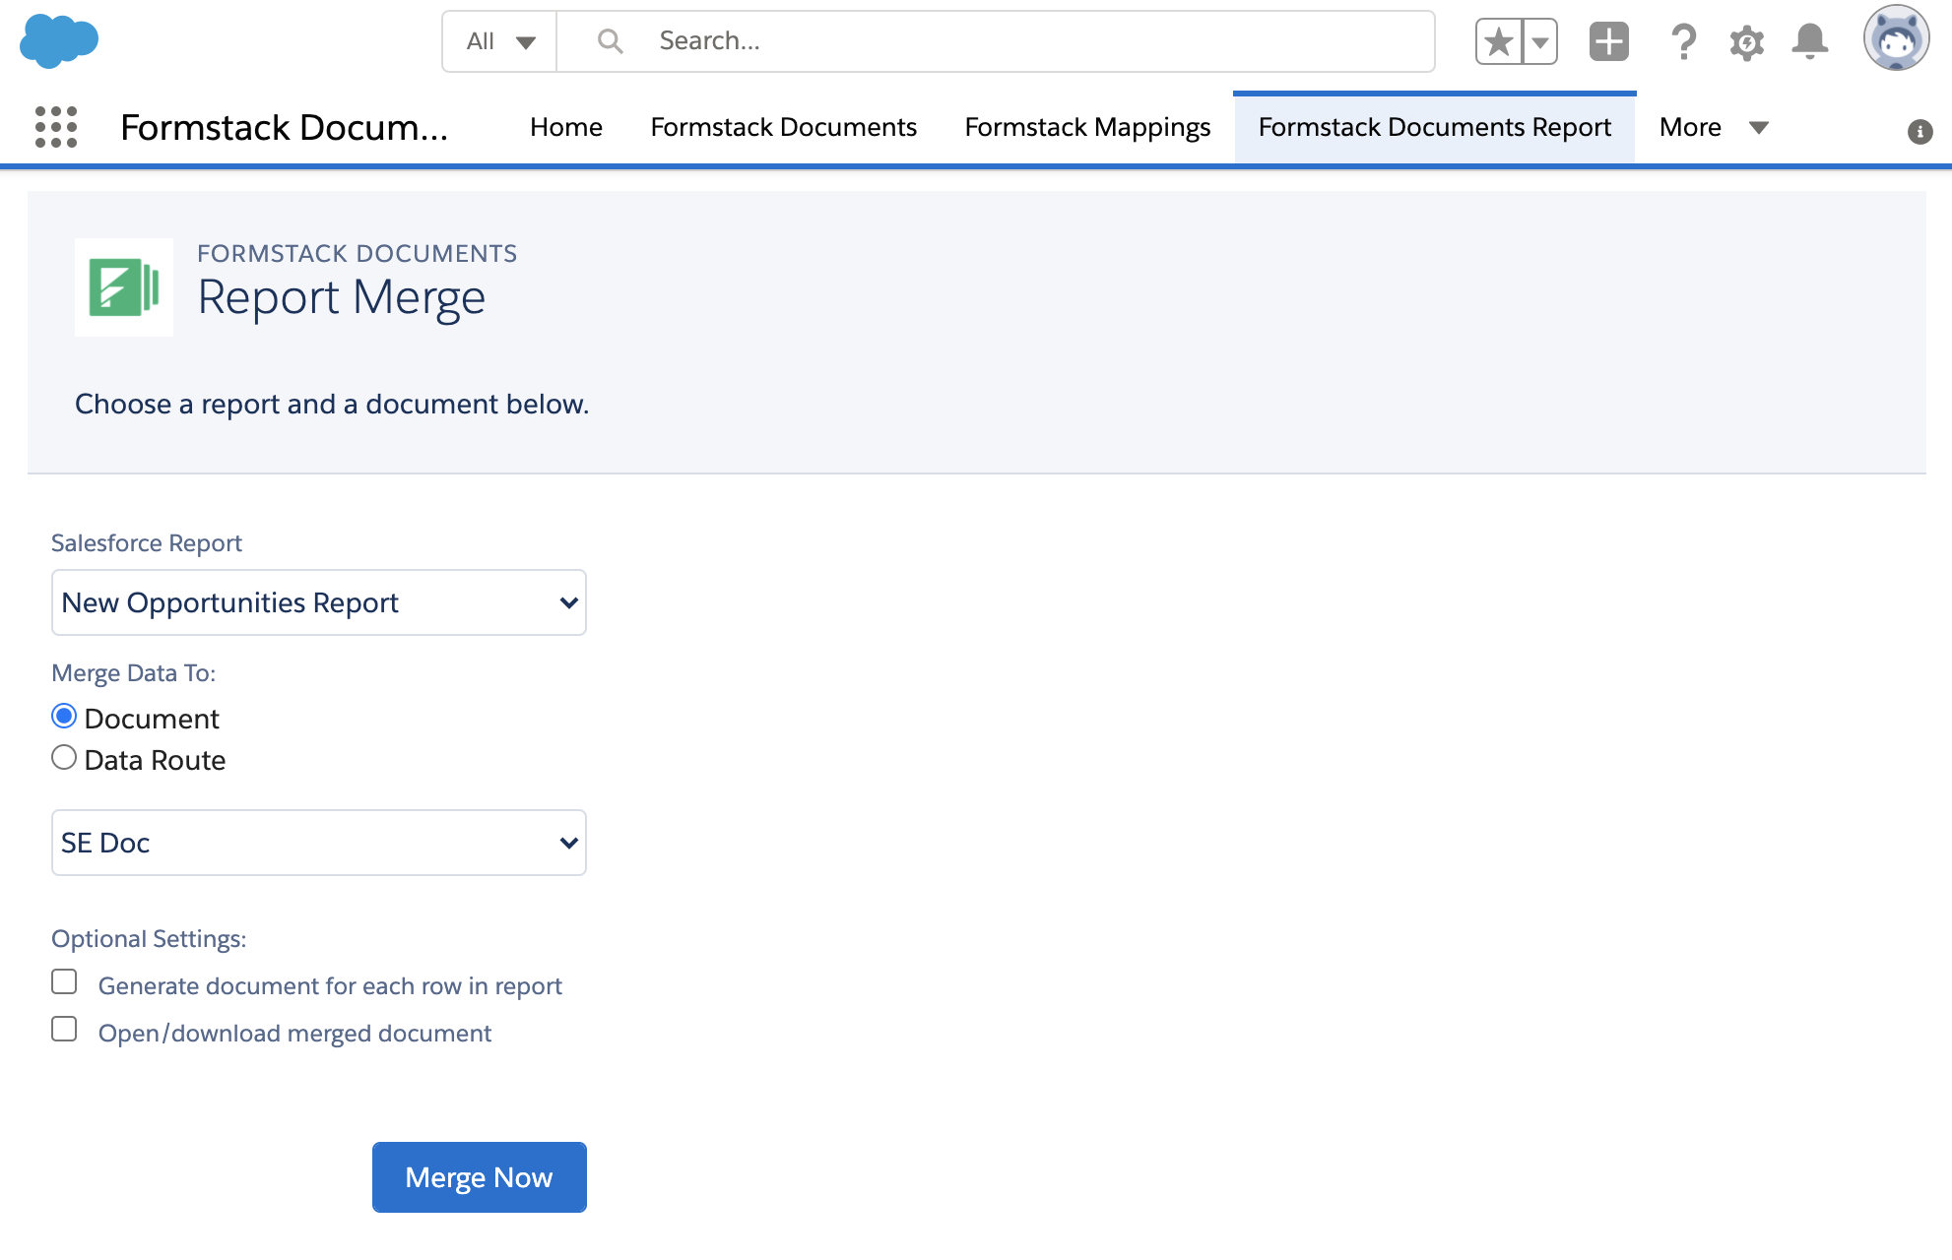Switch to the Formstack Mappings tab
Viewport: 1952px width, 1260px height.
[1086, 126]
